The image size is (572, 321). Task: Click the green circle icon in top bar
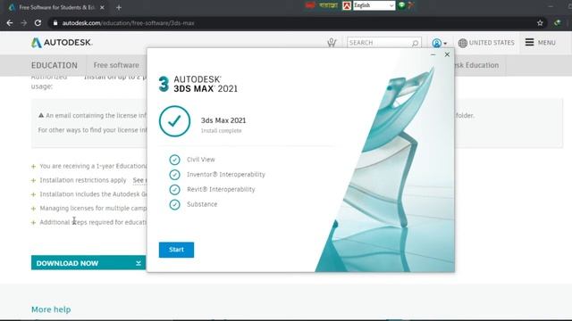point(401,5)
